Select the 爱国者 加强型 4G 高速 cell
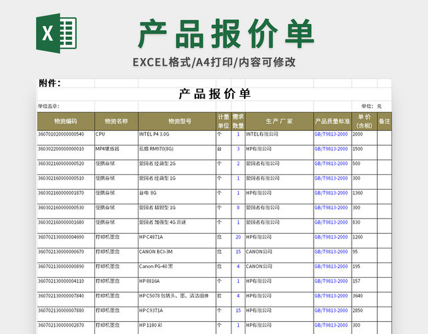 177,226
